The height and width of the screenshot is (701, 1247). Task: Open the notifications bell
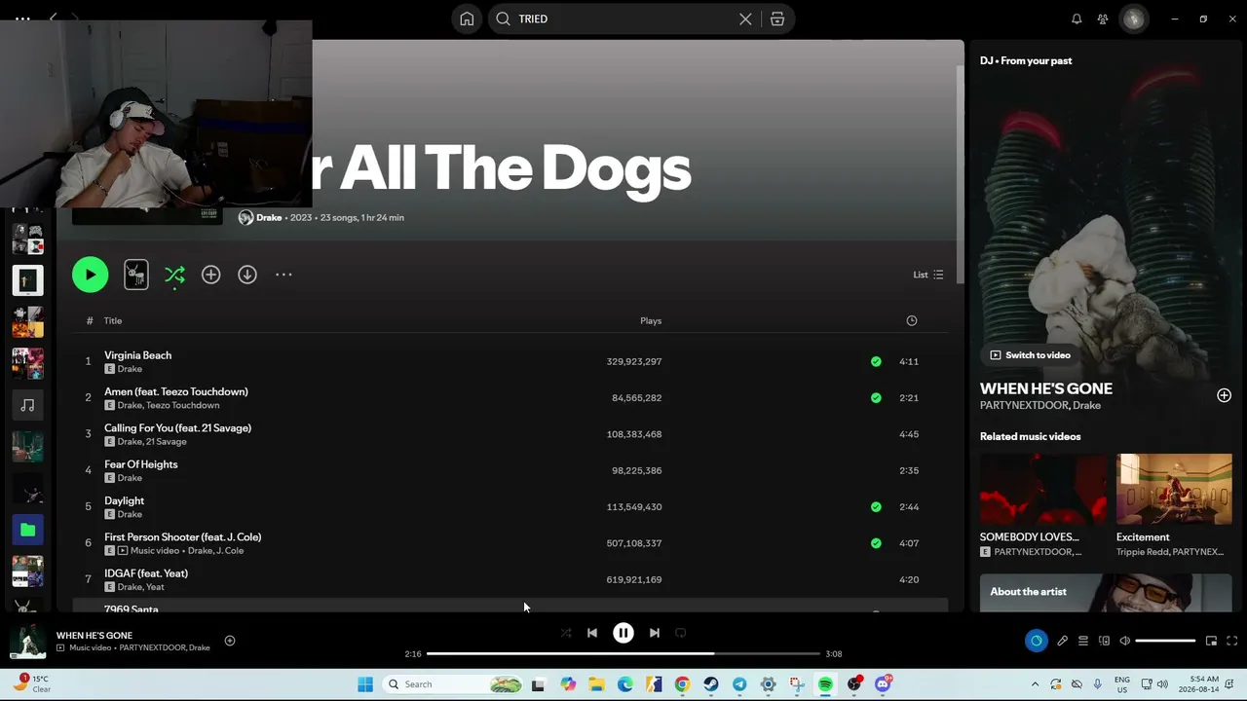point(1077,18)
